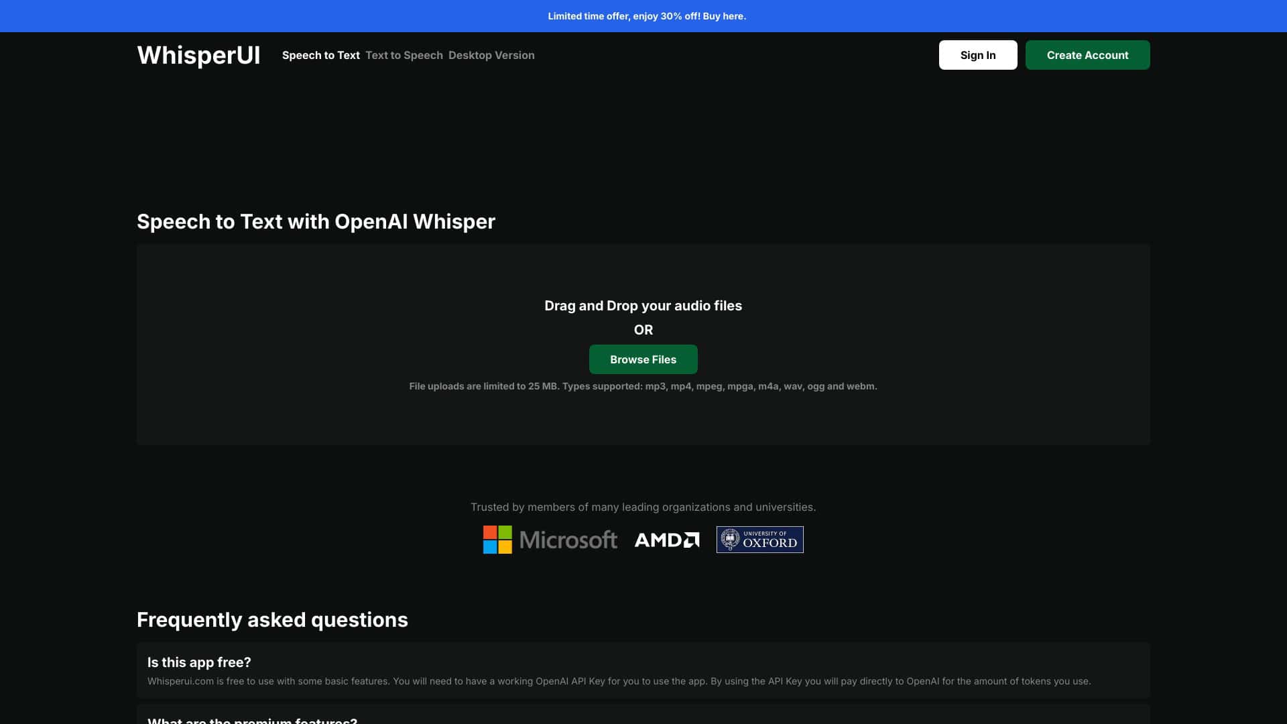Screen dimensions: 1287x724
Task: Select the Speech to Text tab
Action: (x=321, y=55)
